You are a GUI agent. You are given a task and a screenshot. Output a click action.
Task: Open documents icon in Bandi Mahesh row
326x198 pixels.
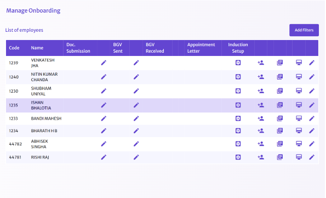(280, 118)
